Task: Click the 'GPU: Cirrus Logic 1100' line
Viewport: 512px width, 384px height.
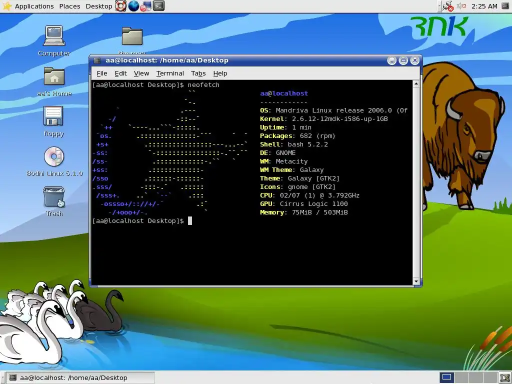Action: 303,204
